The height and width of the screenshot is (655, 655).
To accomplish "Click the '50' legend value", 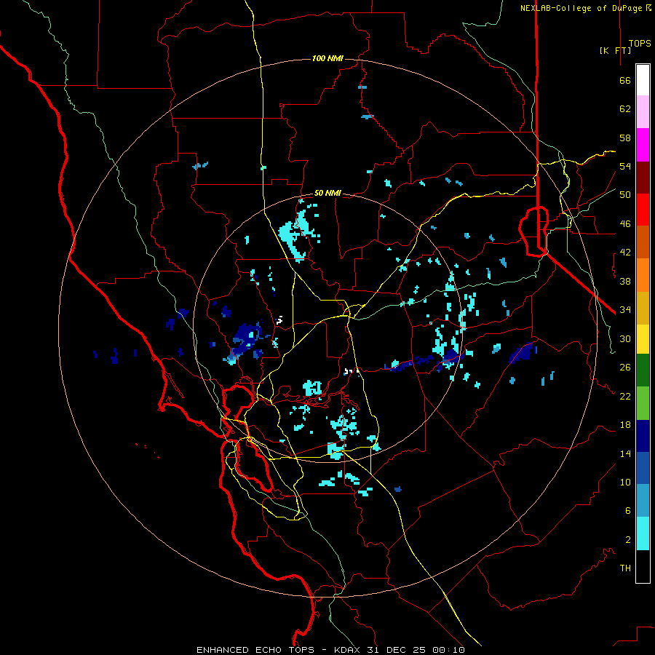I will 625,195.
